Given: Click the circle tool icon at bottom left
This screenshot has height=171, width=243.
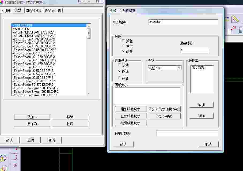Looking at the screenshot, I should [3, 158].
